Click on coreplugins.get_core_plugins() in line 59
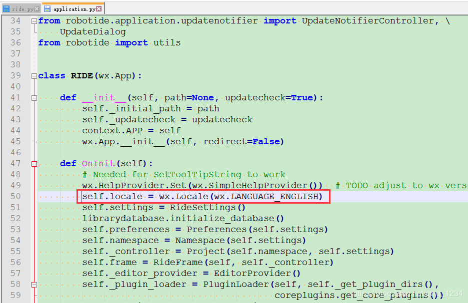Viewport: 468px width, 303px height. click(x=359, y=295)
